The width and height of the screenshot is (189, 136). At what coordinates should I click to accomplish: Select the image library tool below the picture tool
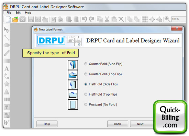point(7,115)
